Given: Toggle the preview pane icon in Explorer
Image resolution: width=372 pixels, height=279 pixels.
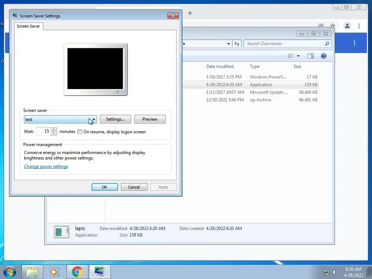Looking at the screenshot, I should click(x=311, y=56).
